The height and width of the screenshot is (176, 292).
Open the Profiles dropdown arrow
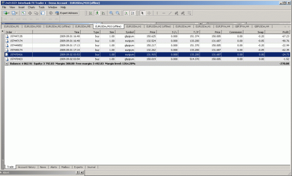tap(17, 13)
